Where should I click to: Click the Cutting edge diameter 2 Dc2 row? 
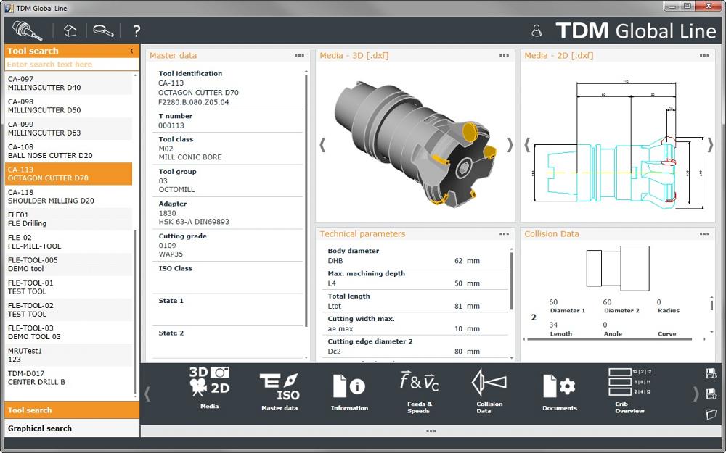(415, 346)
